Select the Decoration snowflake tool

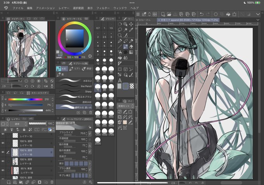pyautogui.click(x=125, y=52)
